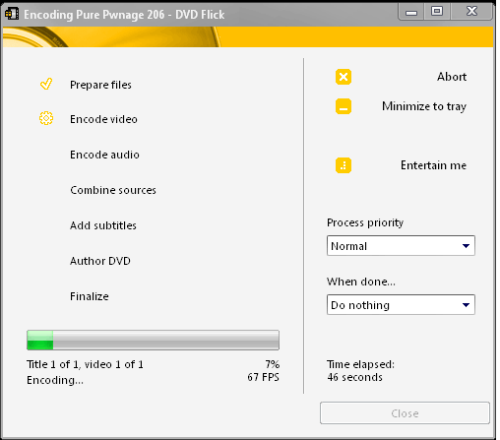Screen dimensions: 500x440
Task: Click the Finalize step text
Action: pyautogui.click(x=90, y=296)
